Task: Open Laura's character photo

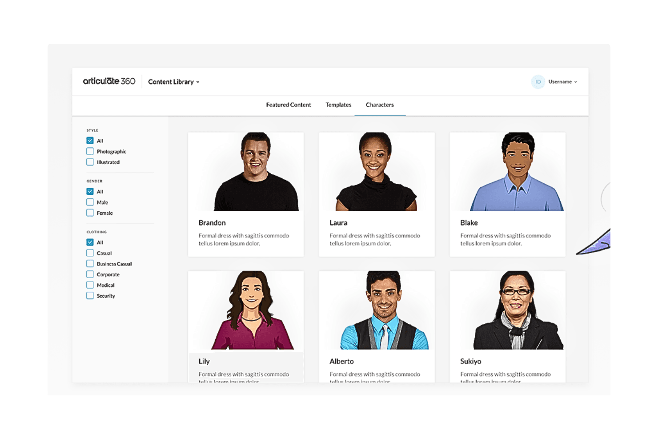Action: pyautogui.click(x=377, y=172)
